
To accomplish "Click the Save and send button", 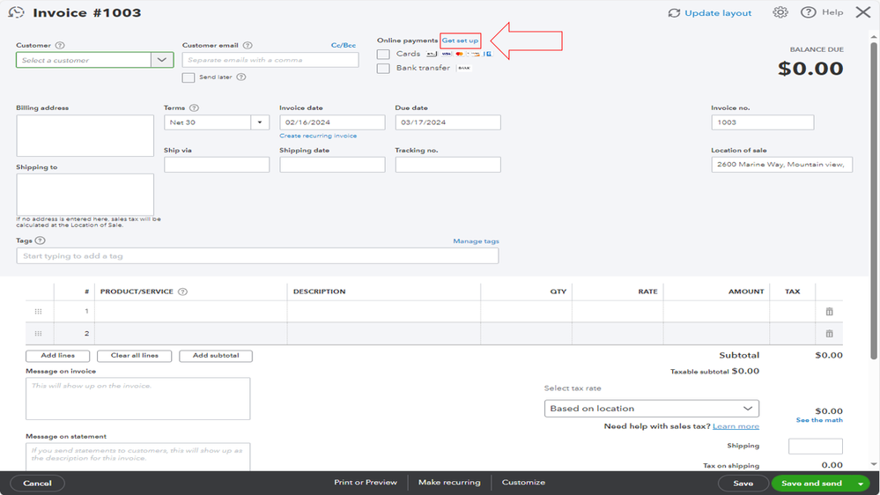I will pyautogui.click(x=811, y=484).
